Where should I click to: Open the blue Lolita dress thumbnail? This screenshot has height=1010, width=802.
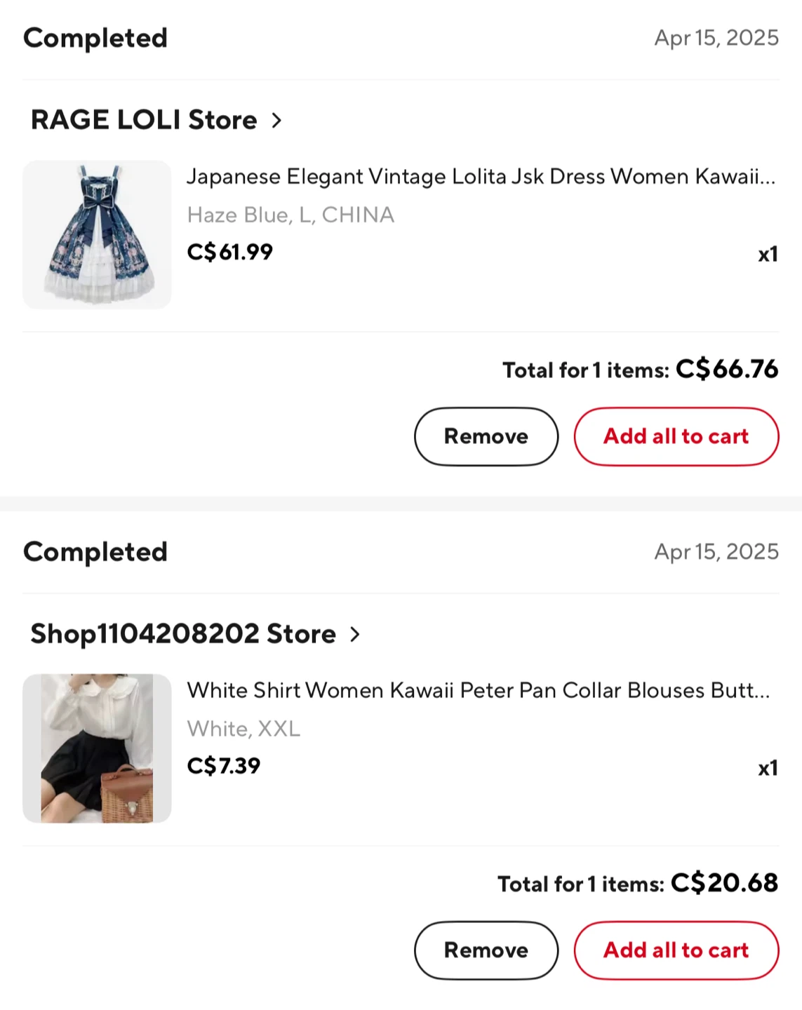[97, 234]
